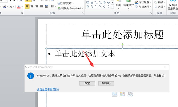Pick the elbow connector shape

pos(96,2)
